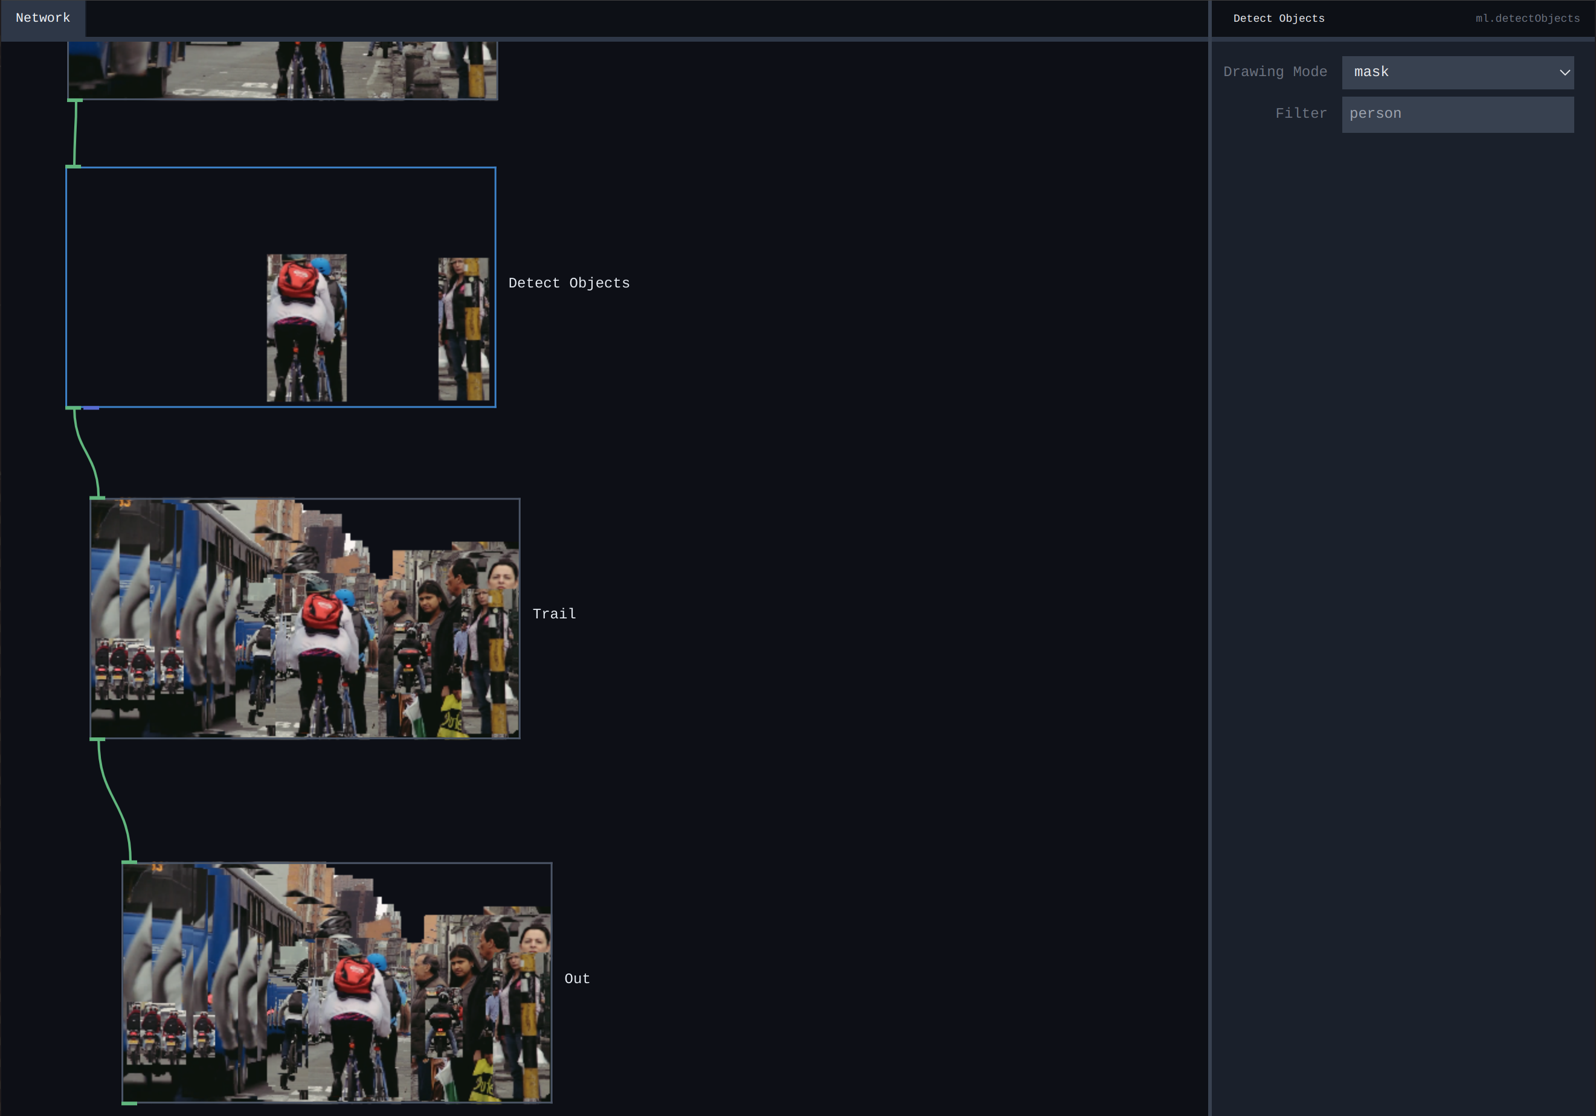Click the Filter field containing person
This screenshot has width=1596, height=1116.
click(1457, 114)
